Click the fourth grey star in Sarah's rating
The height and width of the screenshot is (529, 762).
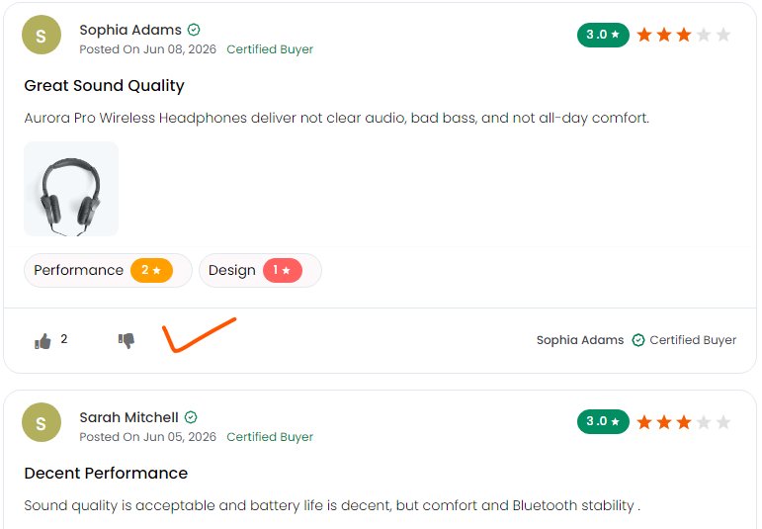[x=704, y=422]
